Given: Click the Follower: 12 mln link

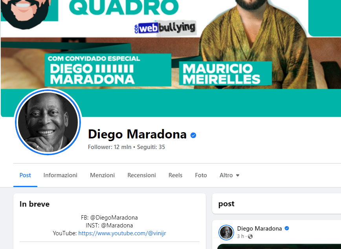Looking at the screenshot, I should pos(110,147).
